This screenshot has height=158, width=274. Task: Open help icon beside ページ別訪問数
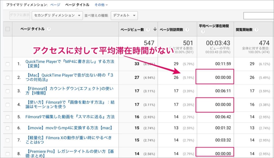[187, 30]
